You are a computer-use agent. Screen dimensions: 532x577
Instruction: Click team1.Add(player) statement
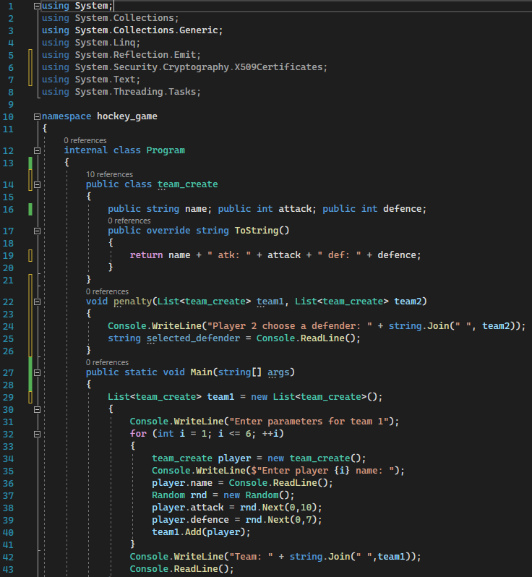click(201, 532)
